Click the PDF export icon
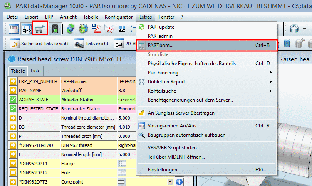312x186 pixels. [x=97, y=29]
